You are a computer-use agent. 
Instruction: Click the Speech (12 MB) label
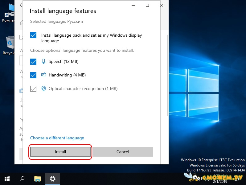click(64, 61)
